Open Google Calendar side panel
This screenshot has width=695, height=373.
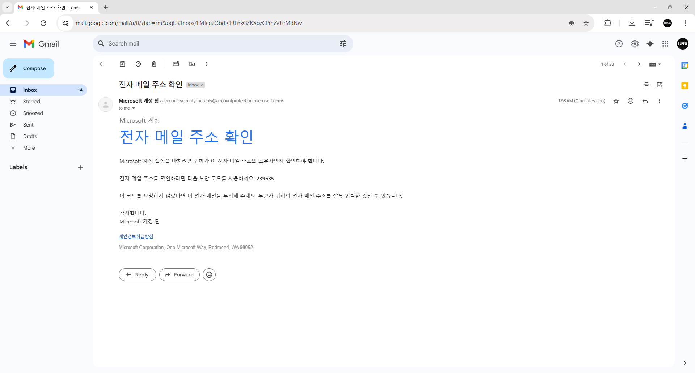685,65
